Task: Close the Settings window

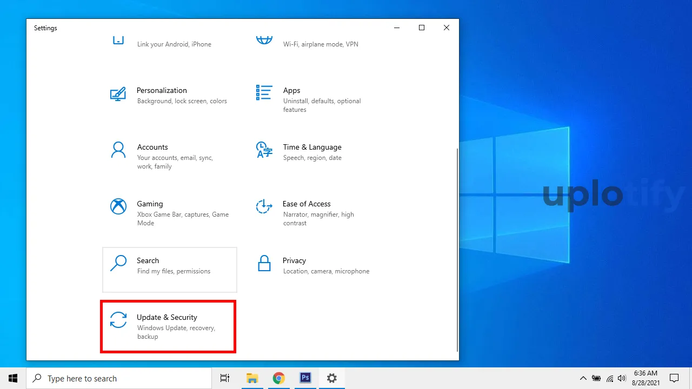Action: (447, 28)
